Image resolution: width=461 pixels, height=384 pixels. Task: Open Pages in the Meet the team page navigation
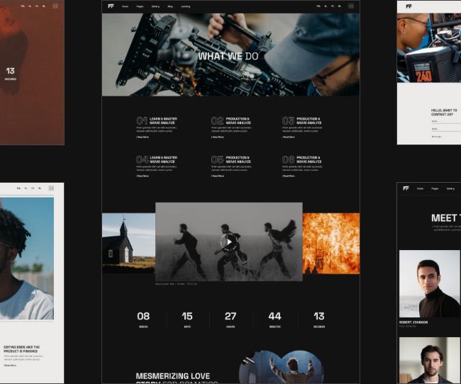click(435, 188)
